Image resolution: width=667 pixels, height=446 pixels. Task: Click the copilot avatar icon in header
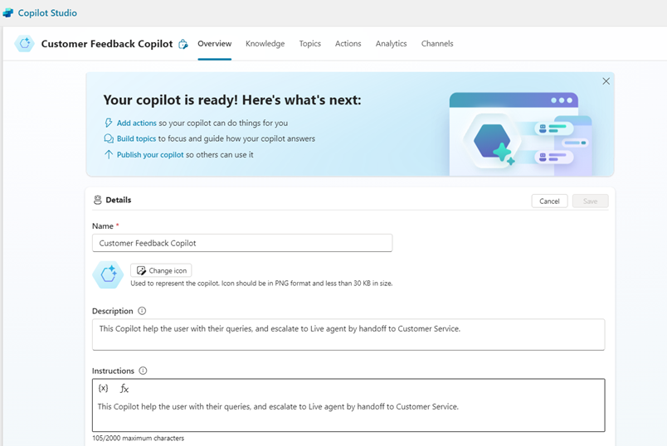click(25, 44)
